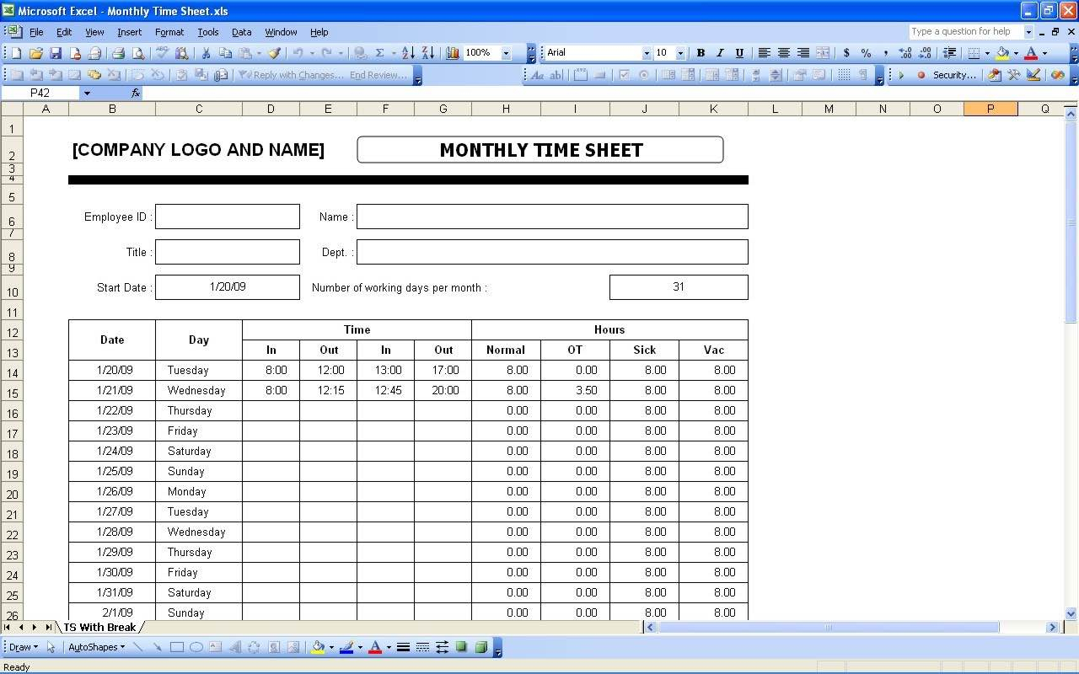Open the zoom level dropdown
This screenshot has width=1079, height=674.
[x=507, y=53]
